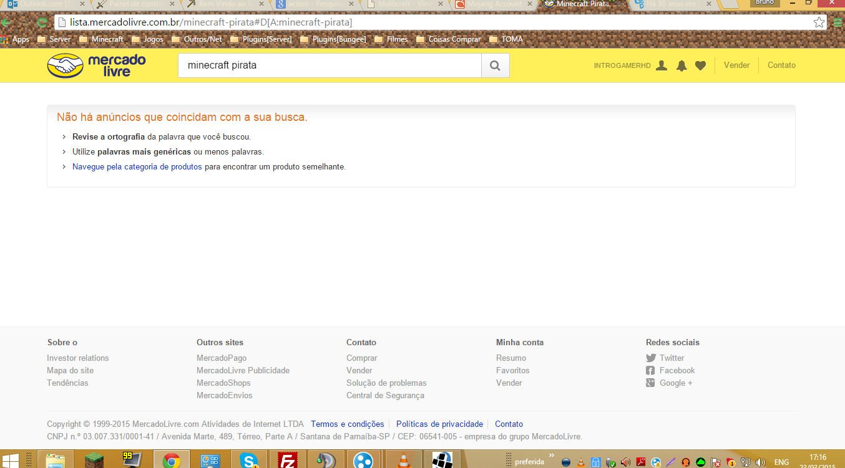Open MercadoEnvios footer link

225,395
